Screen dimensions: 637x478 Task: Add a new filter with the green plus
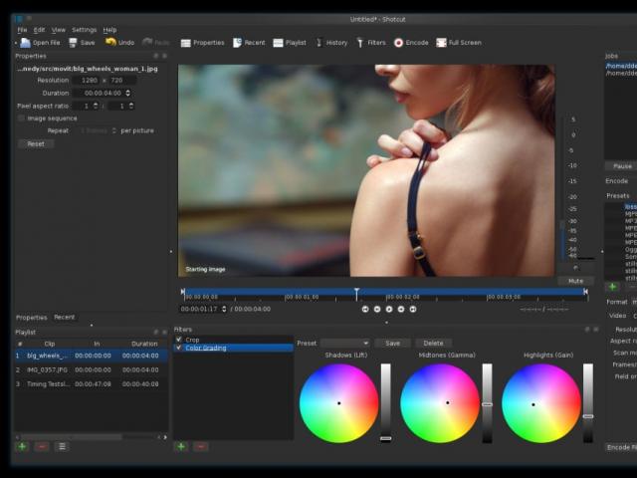pyautogui.click(x=181, y=446)
